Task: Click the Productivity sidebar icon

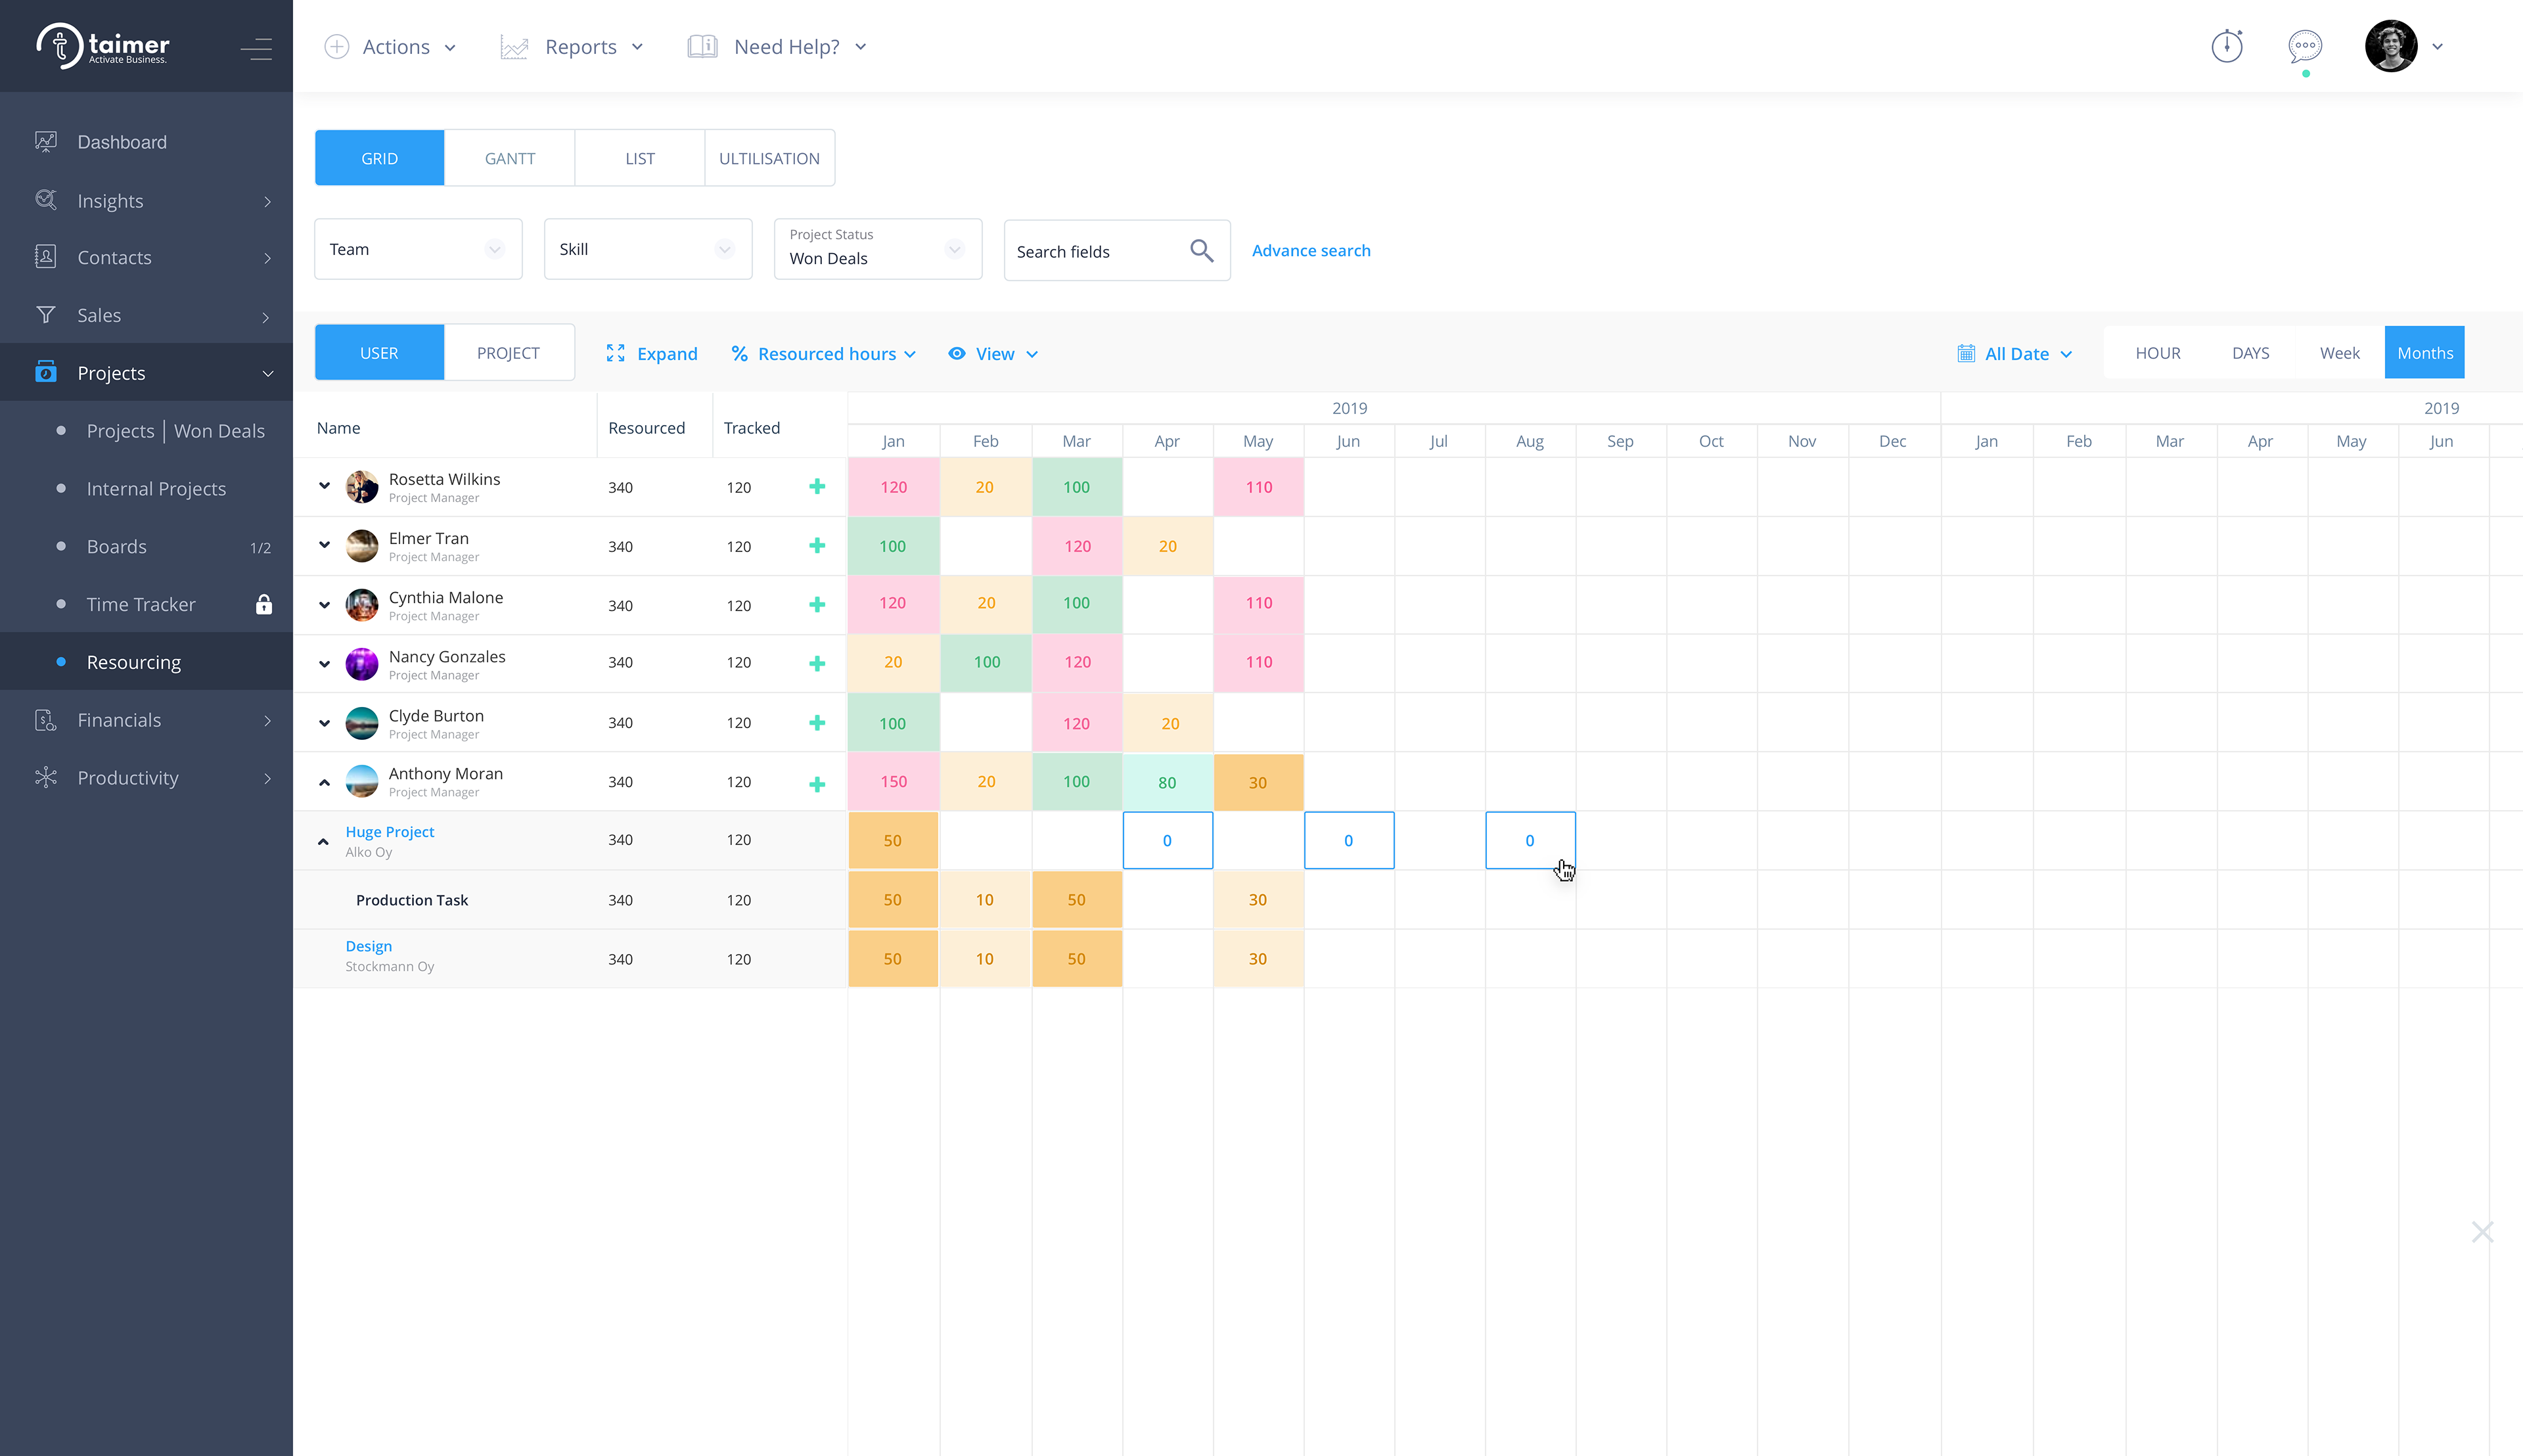Action: pyautogui.click(x=46, y=777)
